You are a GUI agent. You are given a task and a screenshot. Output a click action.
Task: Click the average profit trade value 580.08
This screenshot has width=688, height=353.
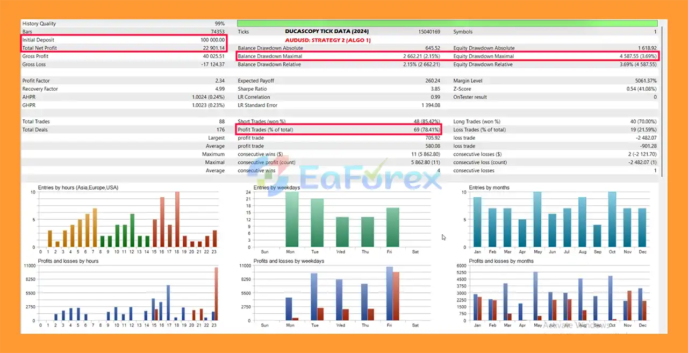(433, 146)
